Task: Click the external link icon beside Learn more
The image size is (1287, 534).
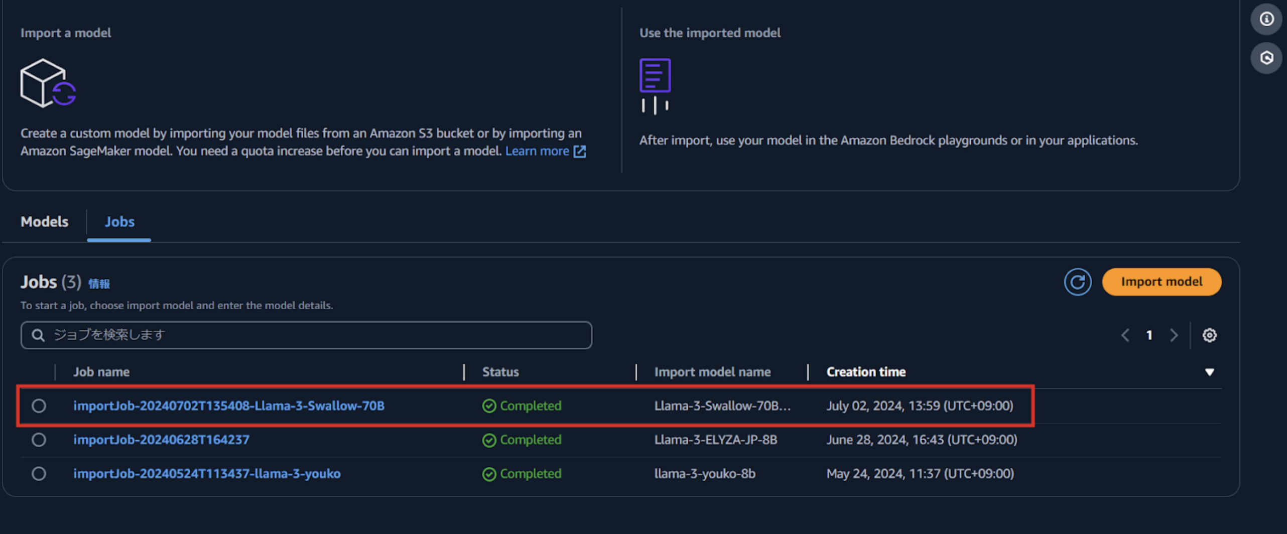Action: pos(580,151)
